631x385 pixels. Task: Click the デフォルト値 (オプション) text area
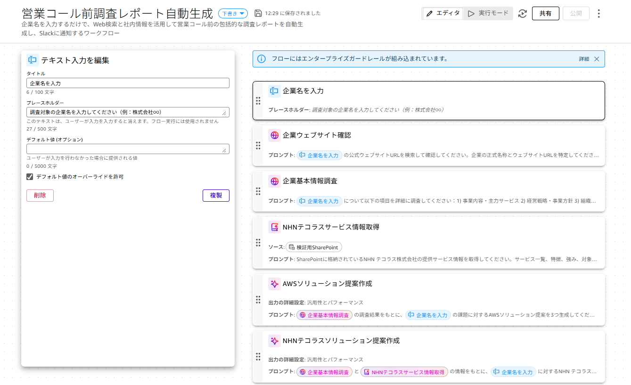(x=128, y=149)
